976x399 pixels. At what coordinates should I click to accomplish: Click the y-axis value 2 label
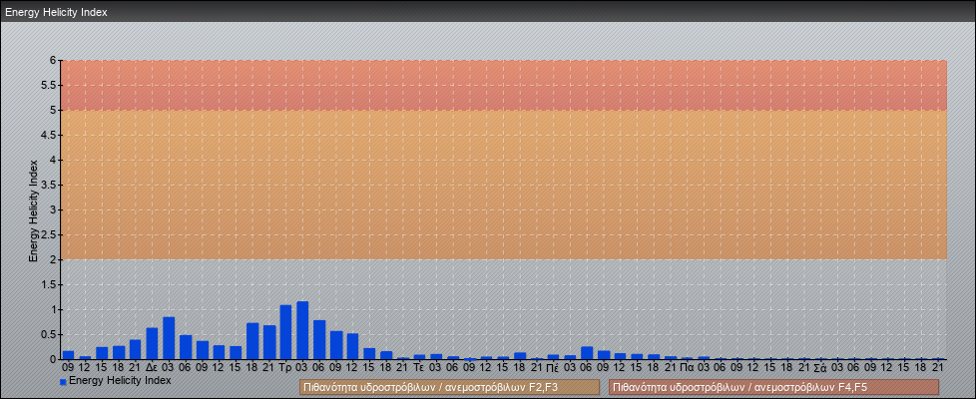[x=54, y=259]
